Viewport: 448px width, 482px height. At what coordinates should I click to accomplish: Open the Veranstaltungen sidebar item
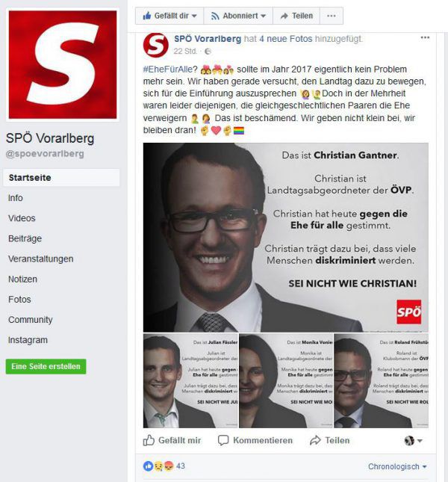[x=41, y=259]
